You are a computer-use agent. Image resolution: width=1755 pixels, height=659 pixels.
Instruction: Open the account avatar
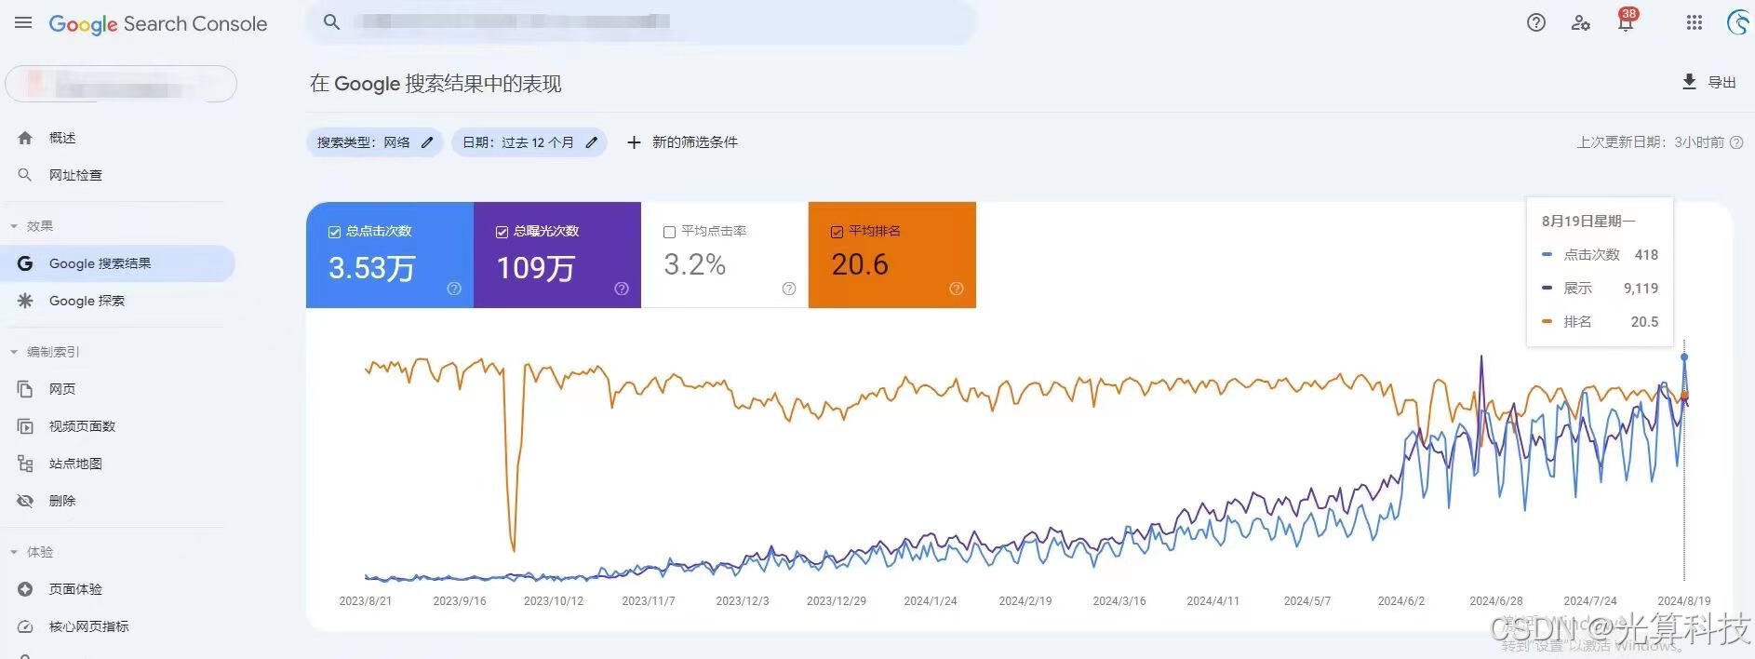1738,22
